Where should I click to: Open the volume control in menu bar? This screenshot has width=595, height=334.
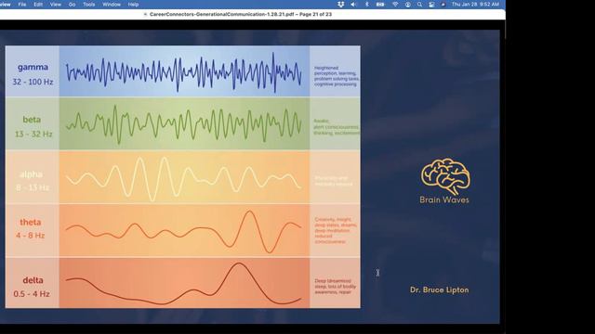click(x=353, y=5)
